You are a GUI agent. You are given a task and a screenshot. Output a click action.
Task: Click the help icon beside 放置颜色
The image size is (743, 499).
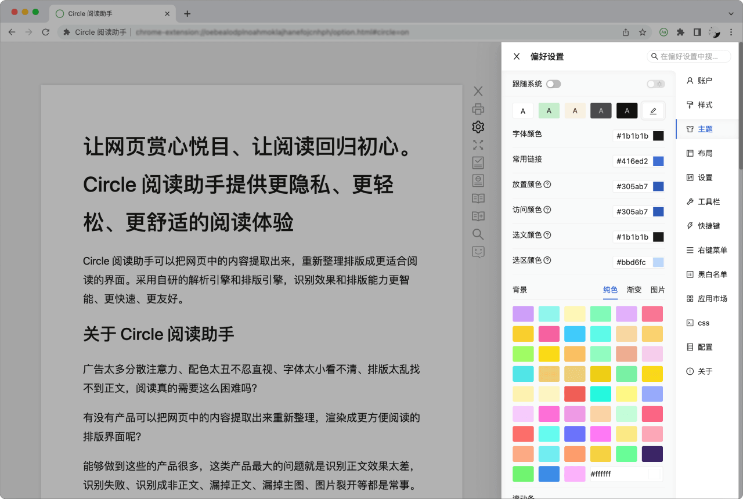[x=547, y=185]
